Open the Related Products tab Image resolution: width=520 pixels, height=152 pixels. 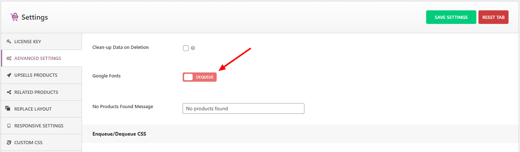[36, 92]
